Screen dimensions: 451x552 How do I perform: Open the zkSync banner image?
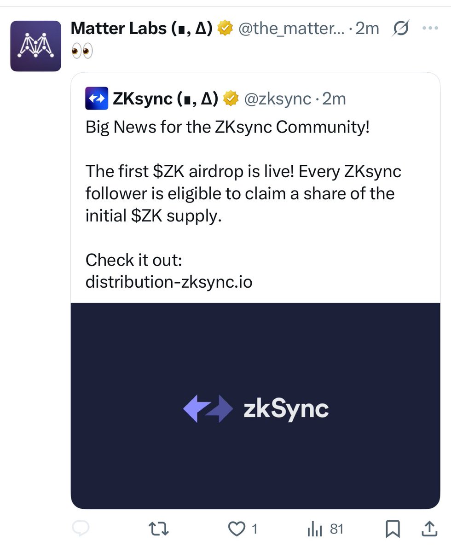[x=255, y=406]
